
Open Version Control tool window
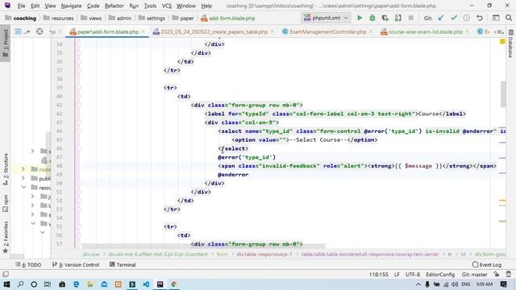(76, 265)
